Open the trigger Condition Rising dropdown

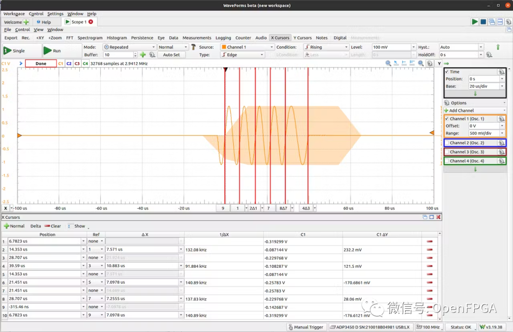click(326, 47)
